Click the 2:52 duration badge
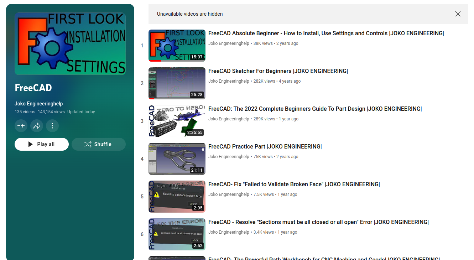This screenshot has width=474, height=260. 198,246
